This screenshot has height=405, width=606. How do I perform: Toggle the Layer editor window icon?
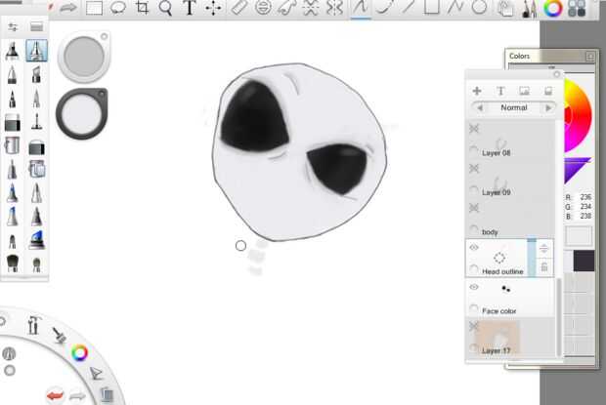[505, 9]
